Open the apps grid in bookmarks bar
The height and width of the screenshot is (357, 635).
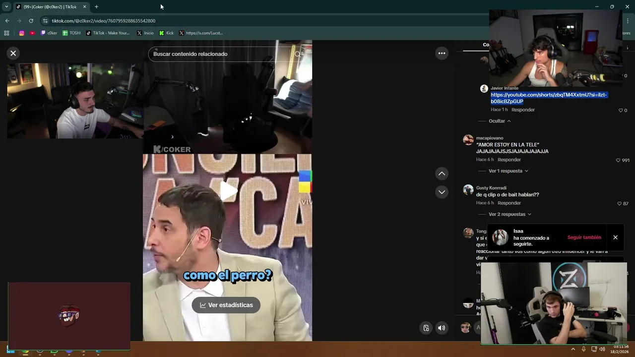pos(6,33)
